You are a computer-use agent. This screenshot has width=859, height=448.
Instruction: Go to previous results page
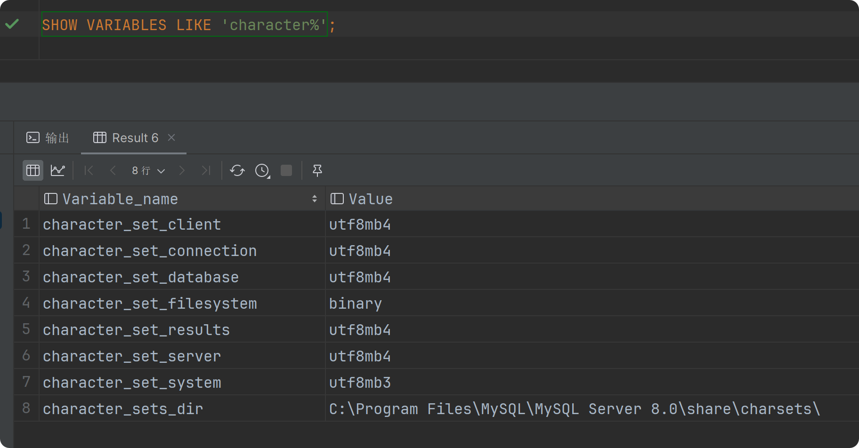tap(113, 170)
